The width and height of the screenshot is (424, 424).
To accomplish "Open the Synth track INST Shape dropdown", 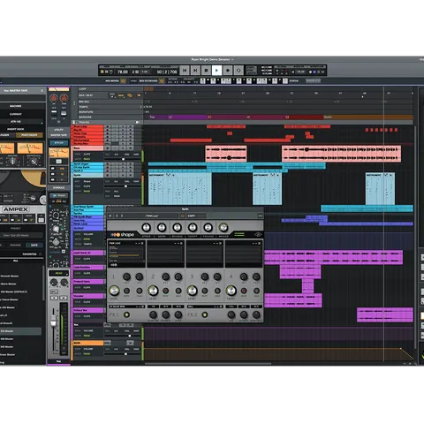I will 87,181.
